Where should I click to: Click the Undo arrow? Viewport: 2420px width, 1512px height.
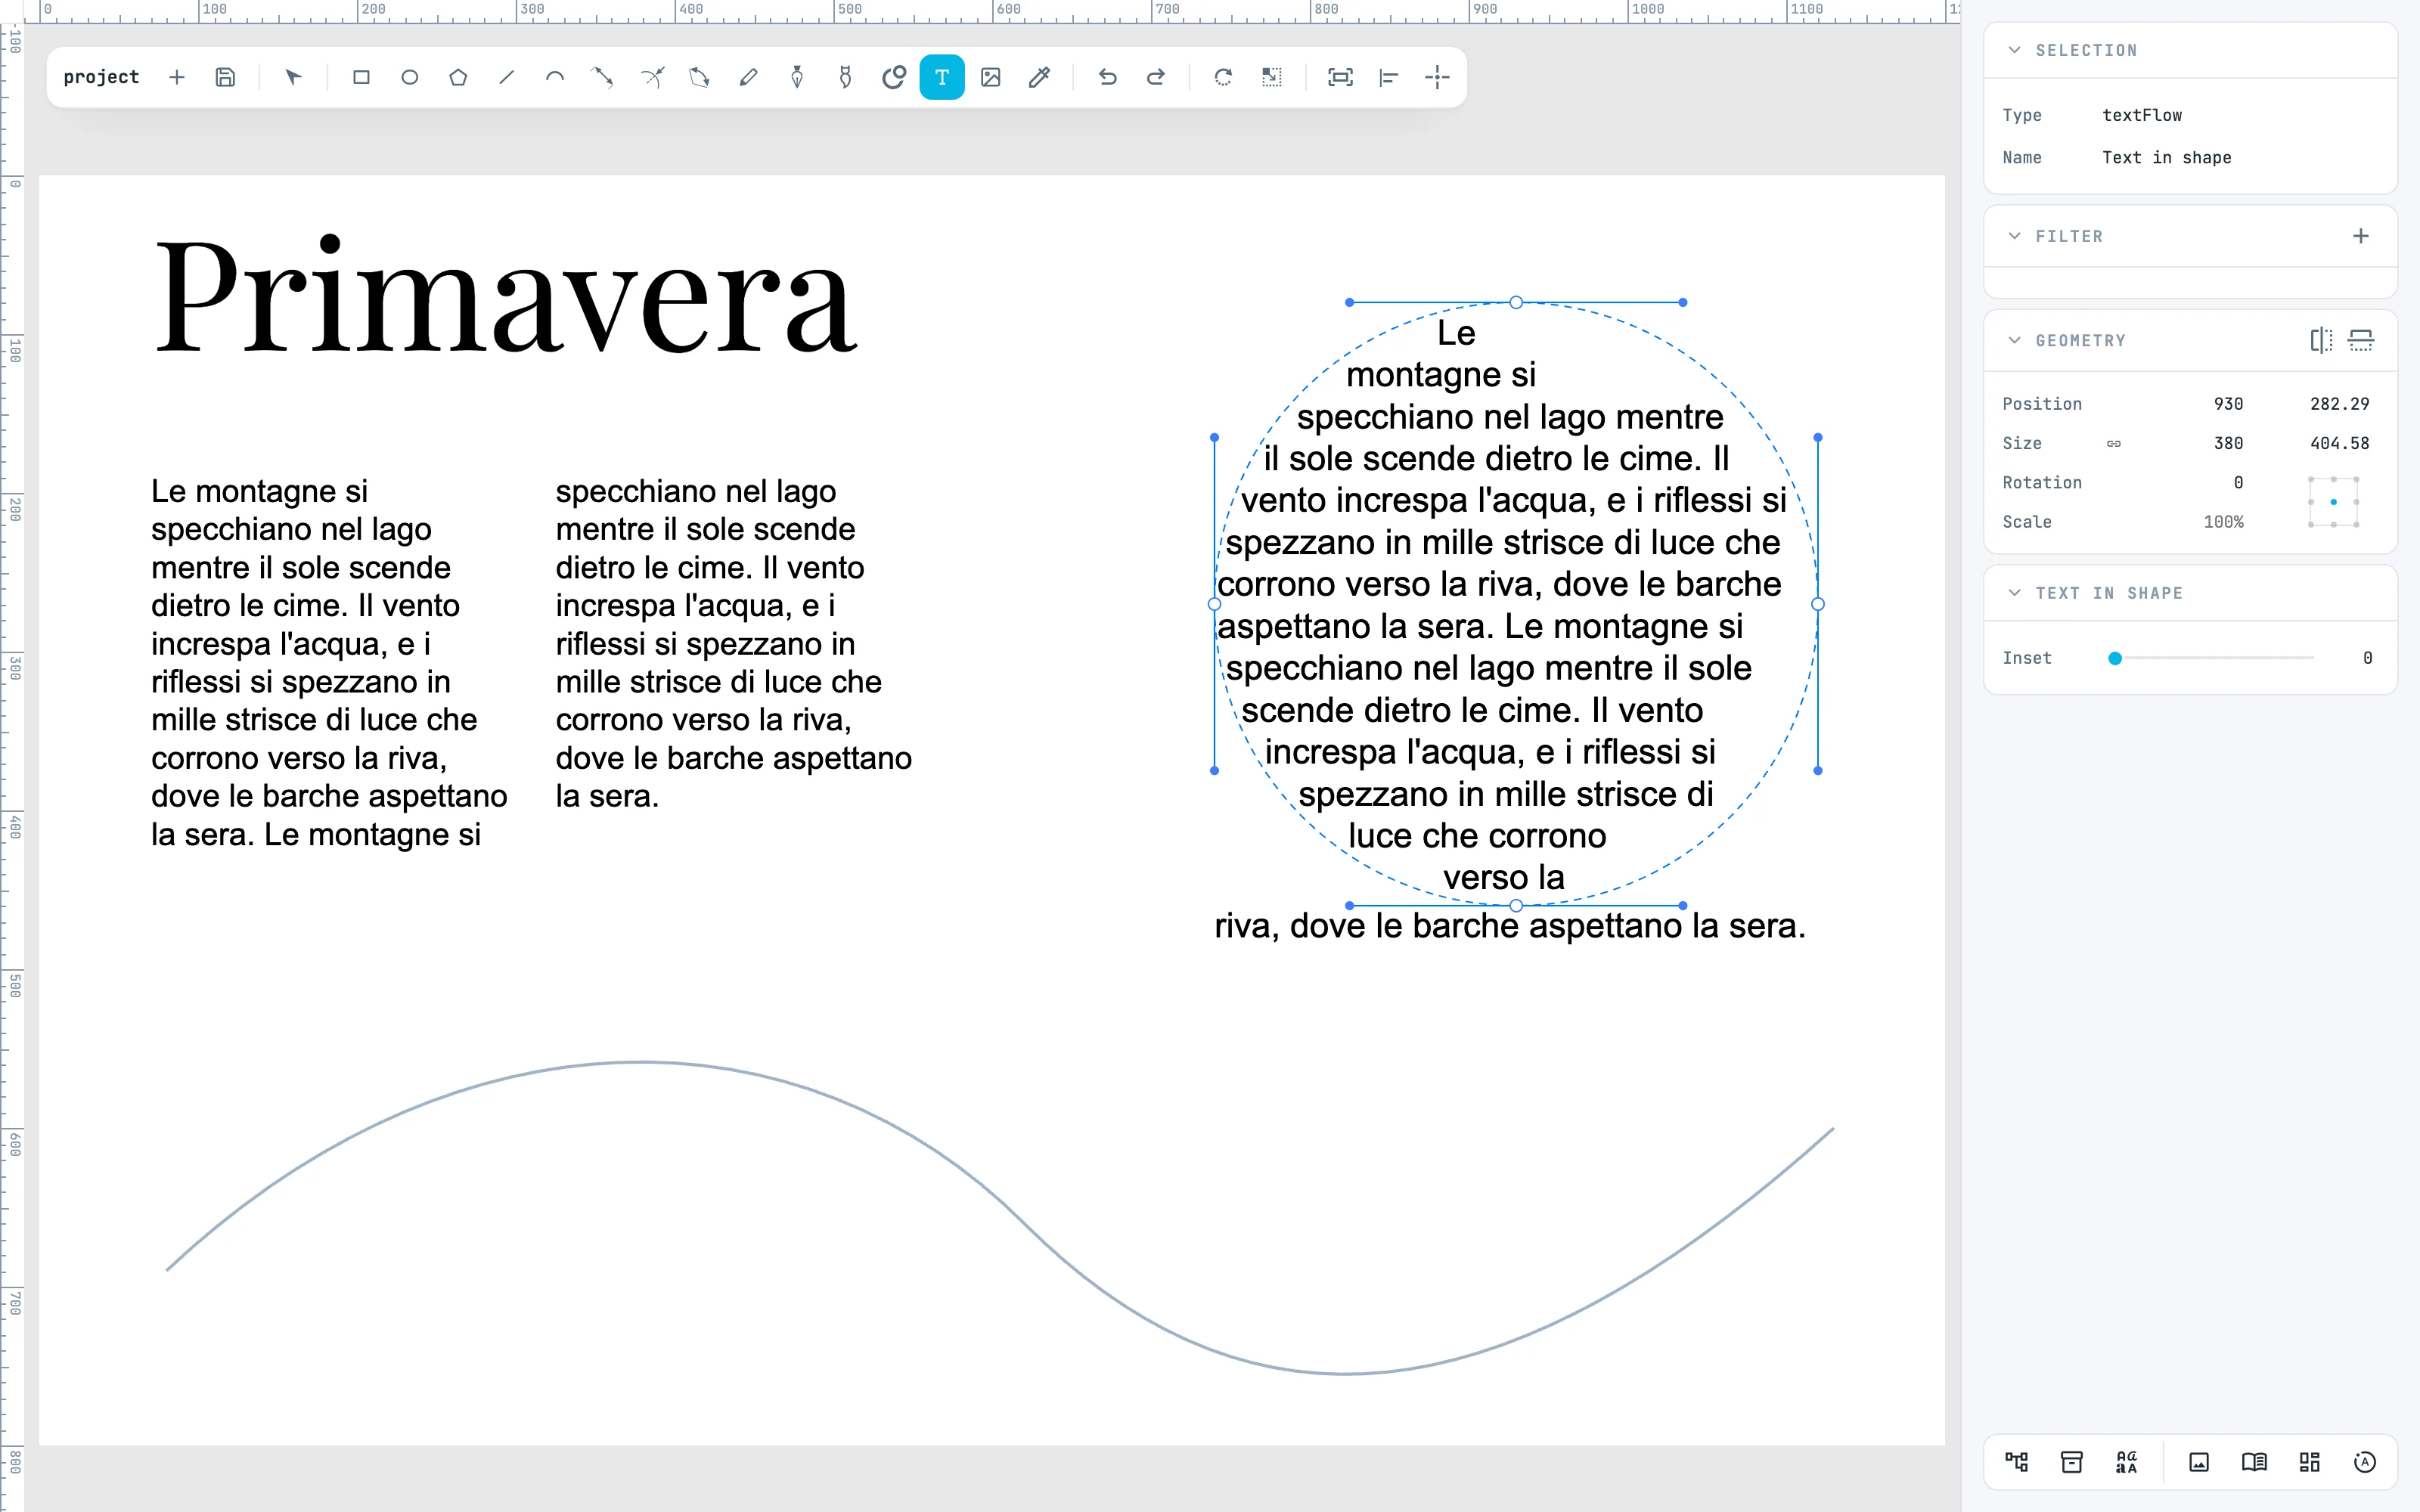pos(1107,77)
